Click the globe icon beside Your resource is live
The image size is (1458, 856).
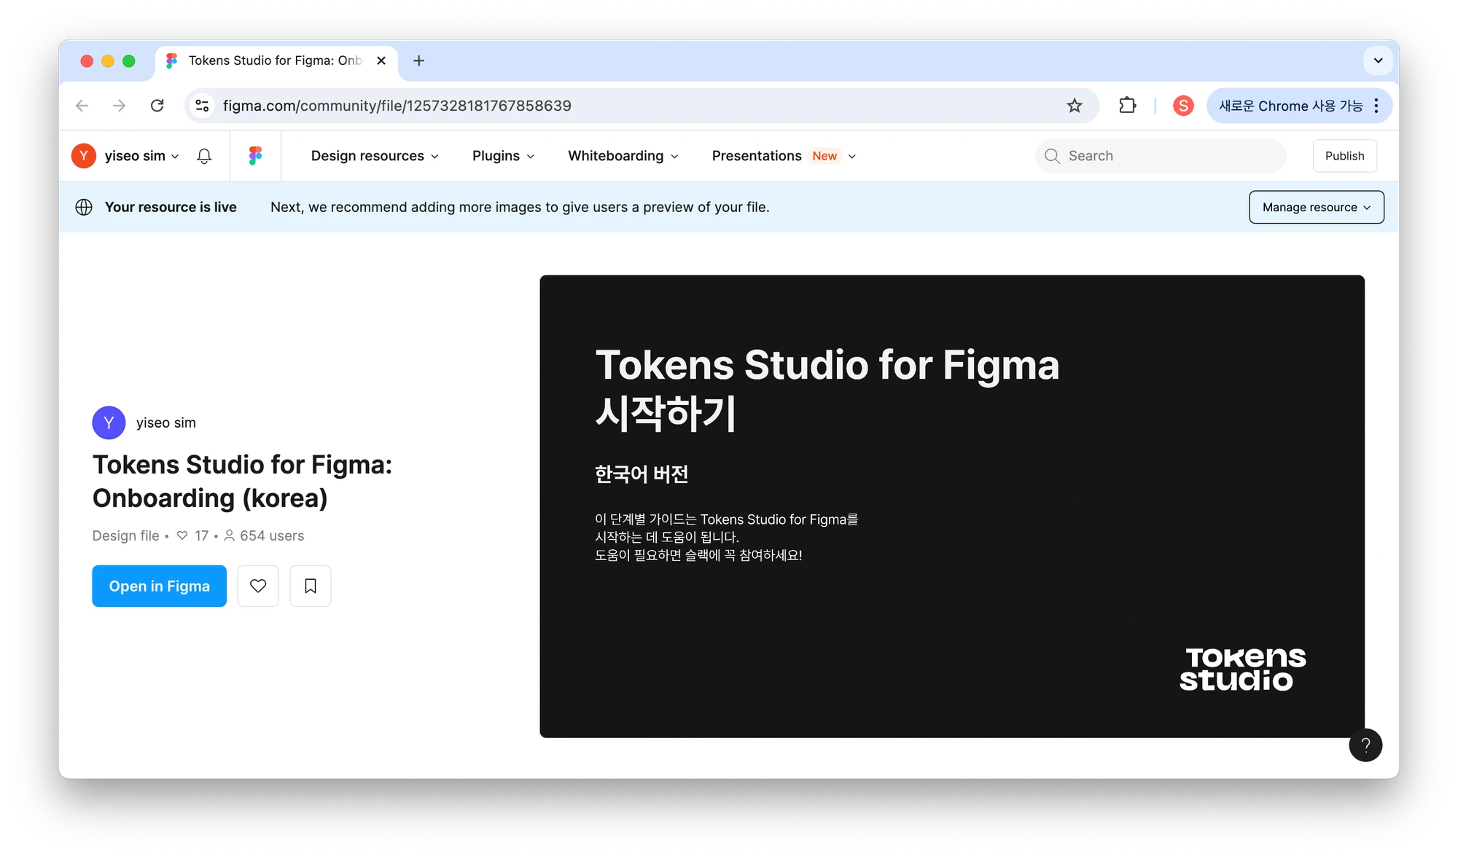[84, 207]
